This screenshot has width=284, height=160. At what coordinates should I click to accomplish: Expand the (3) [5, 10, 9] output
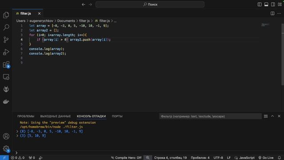click(x=17, y=136)
